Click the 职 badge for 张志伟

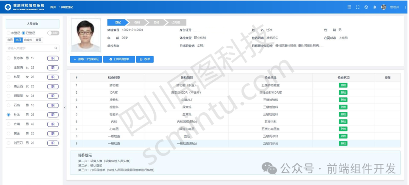(53, 58)
